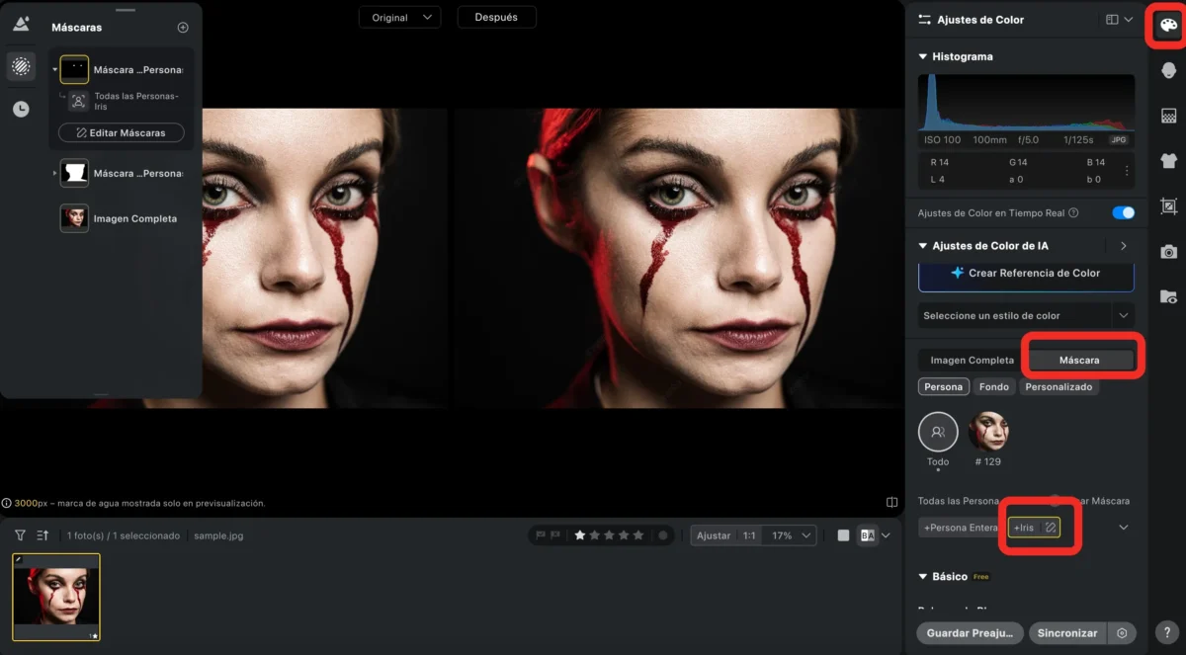The height and width of the screenshot is (655, 1186).
Task: Open the Todas las Personas-Iris submask person icon
Action: 78,101
